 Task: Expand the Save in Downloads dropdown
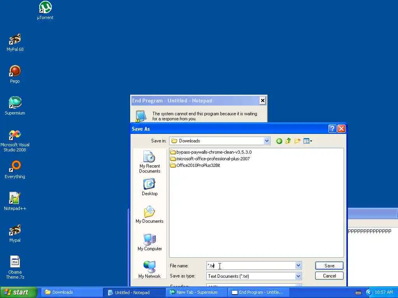click(x=267, y=141)
